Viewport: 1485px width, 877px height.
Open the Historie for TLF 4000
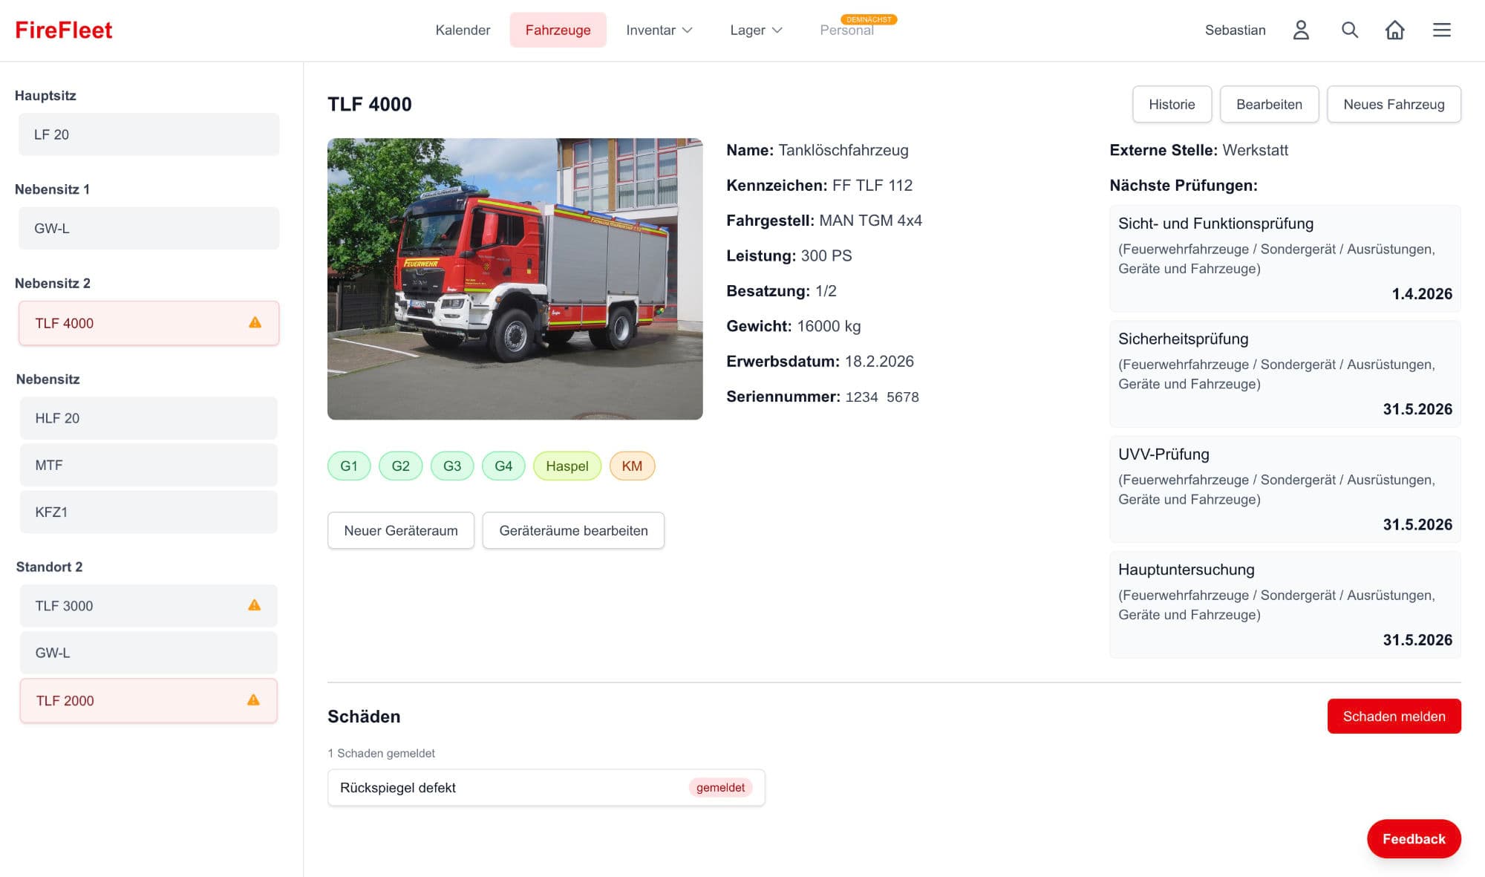tap(1172, 104)
